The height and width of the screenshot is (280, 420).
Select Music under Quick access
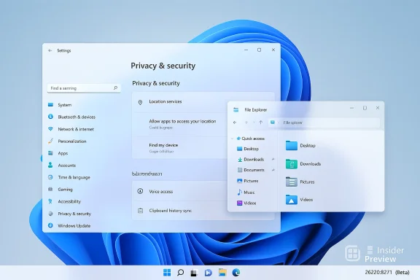(246, 192)
